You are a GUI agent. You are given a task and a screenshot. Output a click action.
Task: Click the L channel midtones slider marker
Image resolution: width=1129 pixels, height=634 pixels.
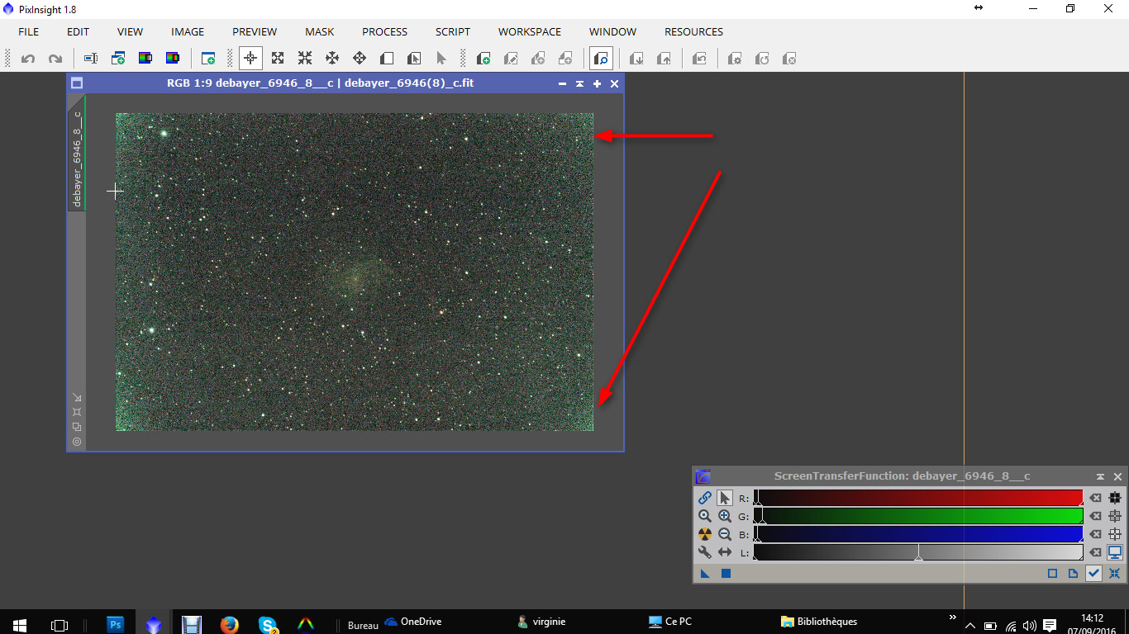[x=918, y=558]
